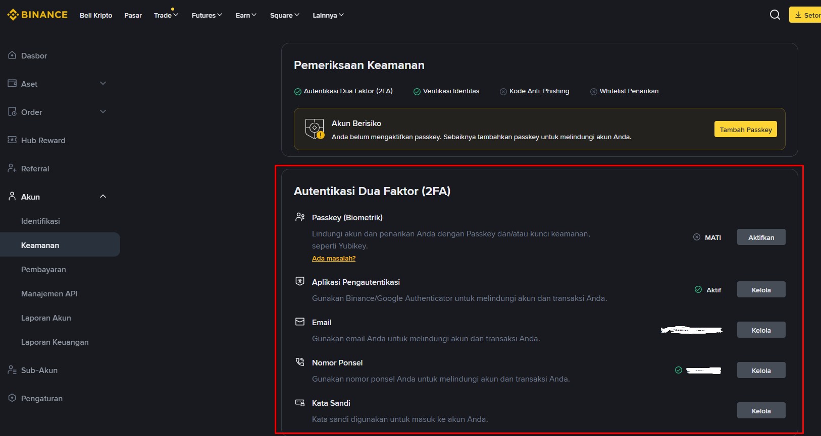
Task: Click the Aktif green check icon
Action: click(698, 289)
